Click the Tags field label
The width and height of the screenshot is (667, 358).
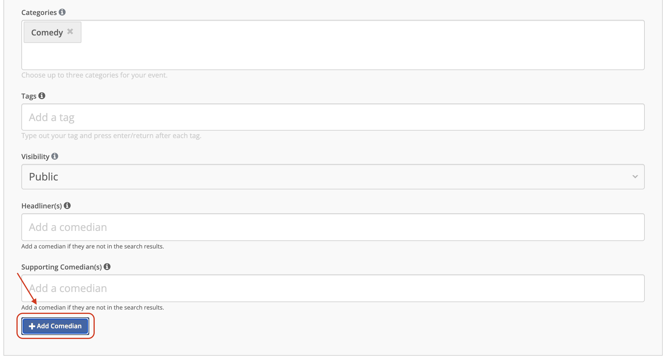pos(29,96)
